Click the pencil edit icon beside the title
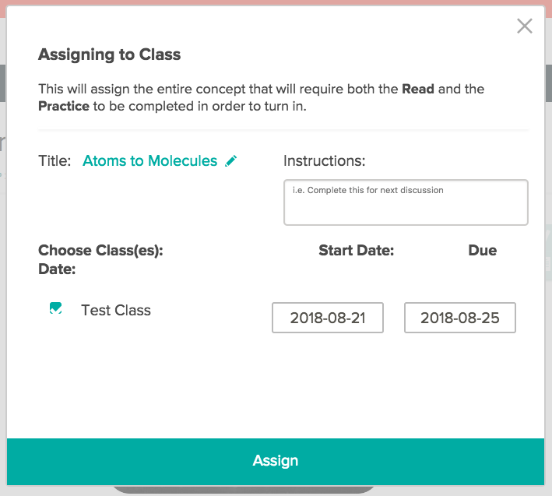This screenshot has width=552, height=496. coord(230,161)
